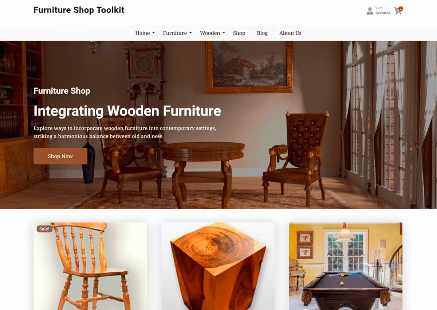Expand the Furniture menu dropdown arrow

pyautogui.click(x=190, y=33)
